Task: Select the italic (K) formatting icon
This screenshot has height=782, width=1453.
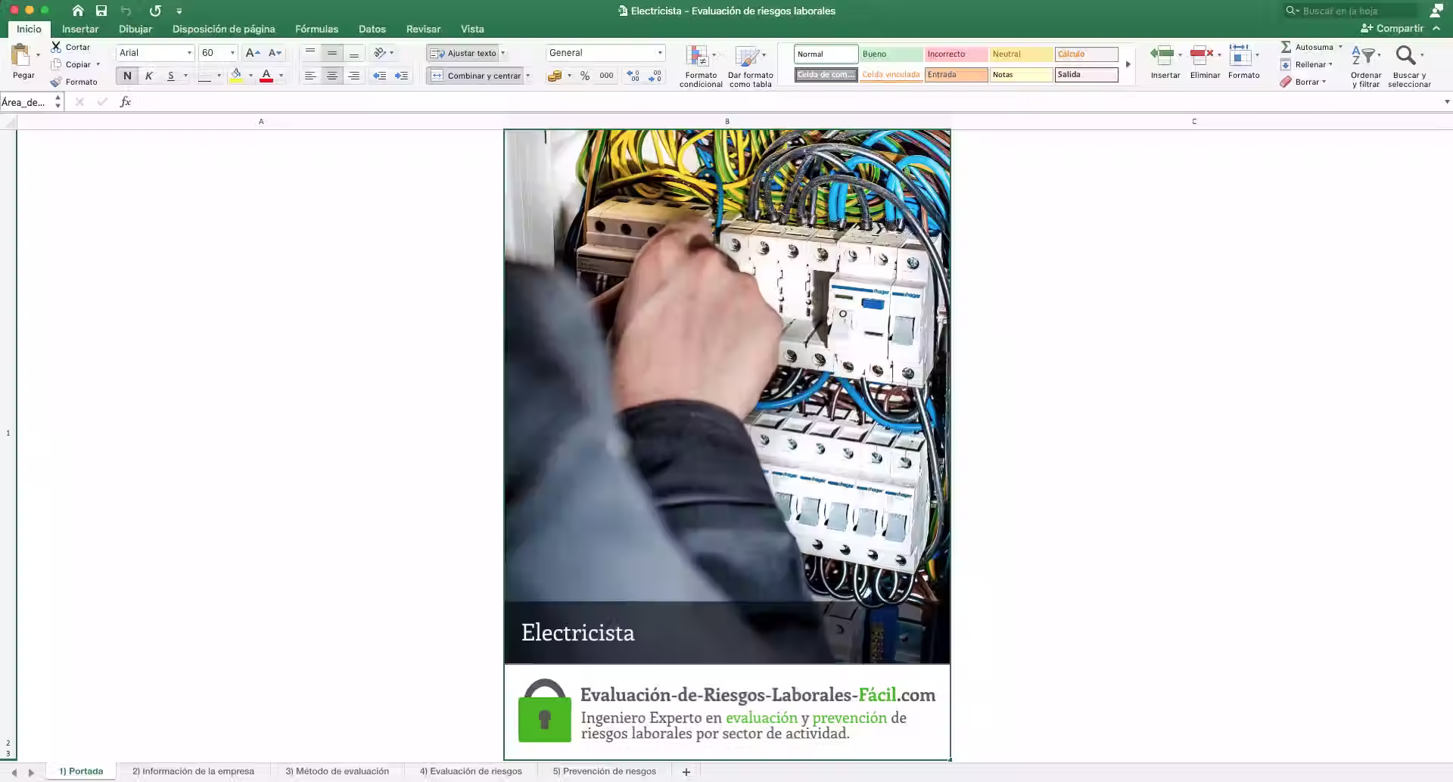Action: point(148,76)
